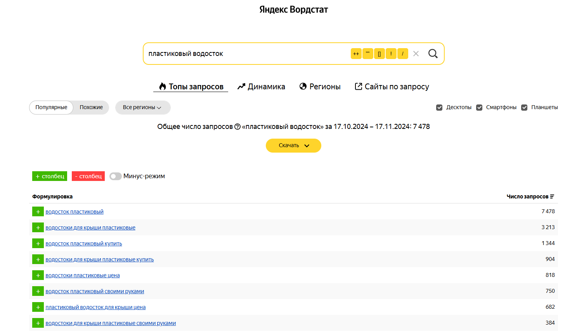Screen dimensions: 584x332
Task: Switch to the Регионы tab
Action: [x=320, y=87]
